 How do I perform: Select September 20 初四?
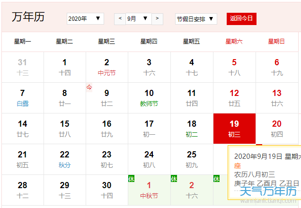pyautogui.click(x=277, y=129)
